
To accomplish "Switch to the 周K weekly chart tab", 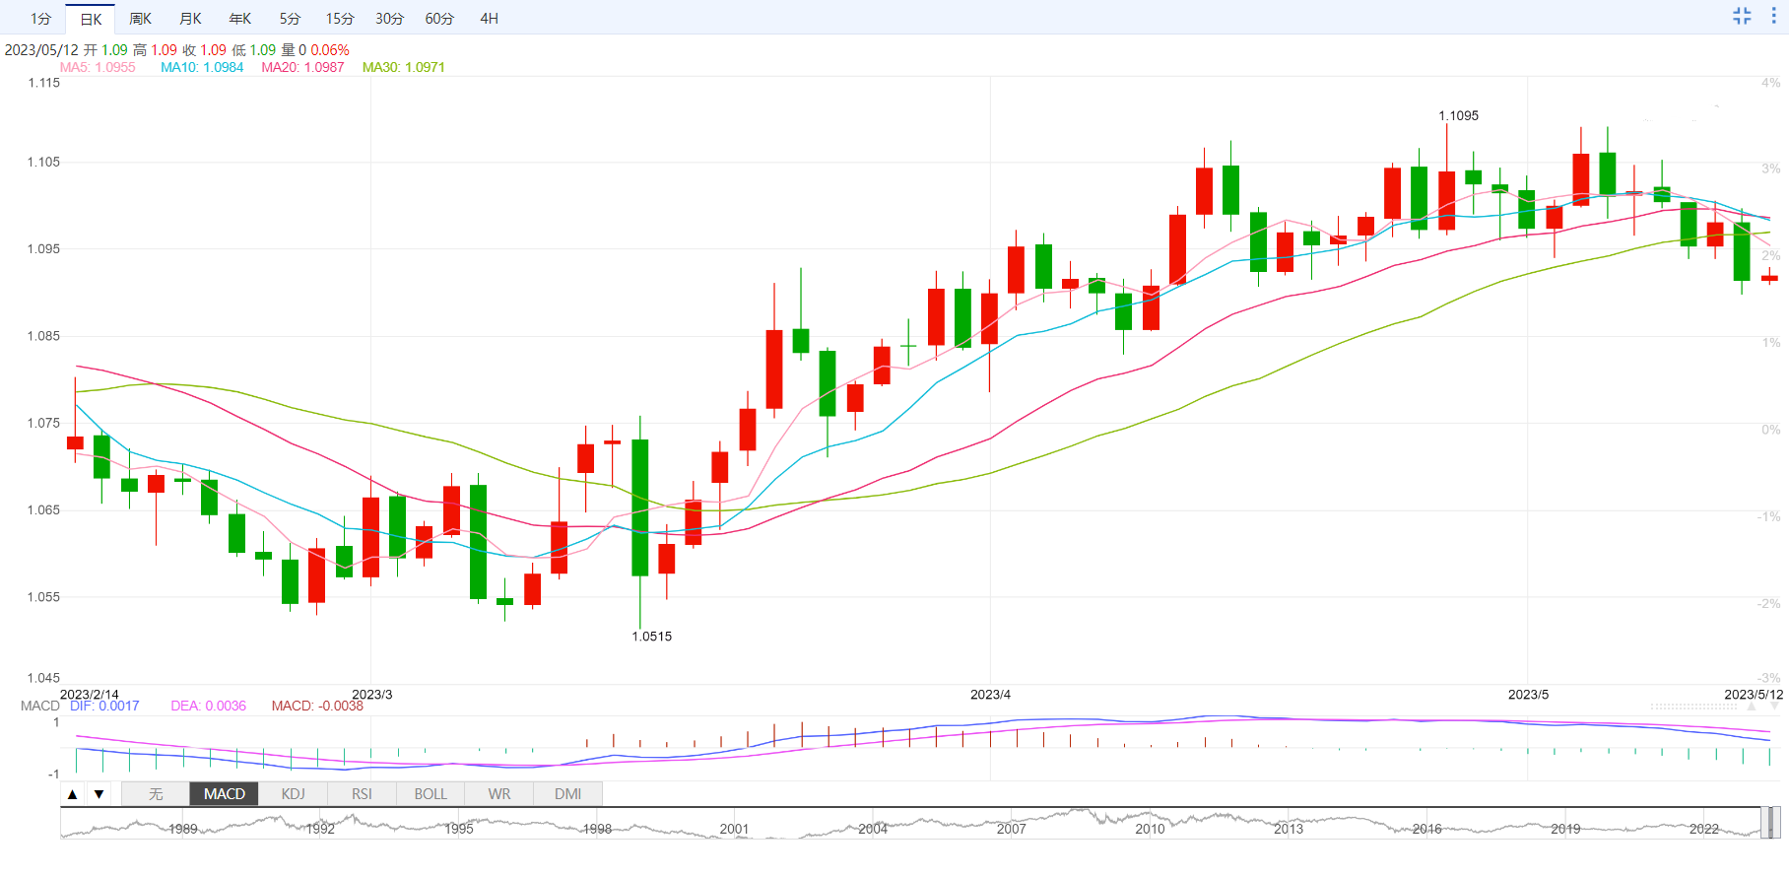I will (x=140, y=19).
